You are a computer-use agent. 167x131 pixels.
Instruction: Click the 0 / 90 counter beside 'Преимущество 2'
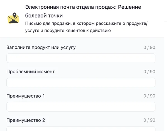149,120
